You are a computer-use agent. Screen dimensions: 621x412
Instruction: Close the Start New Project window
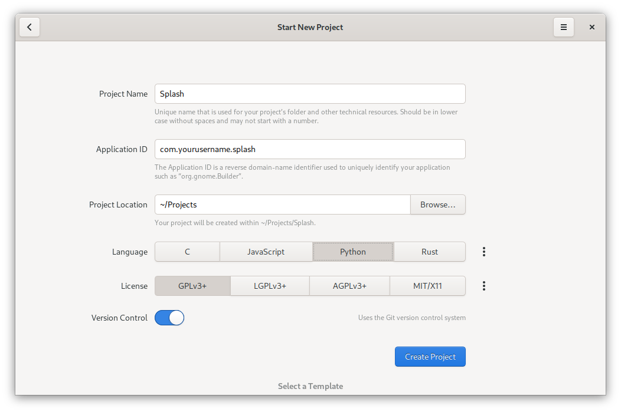pyautogui.click(x=591, y=27)
